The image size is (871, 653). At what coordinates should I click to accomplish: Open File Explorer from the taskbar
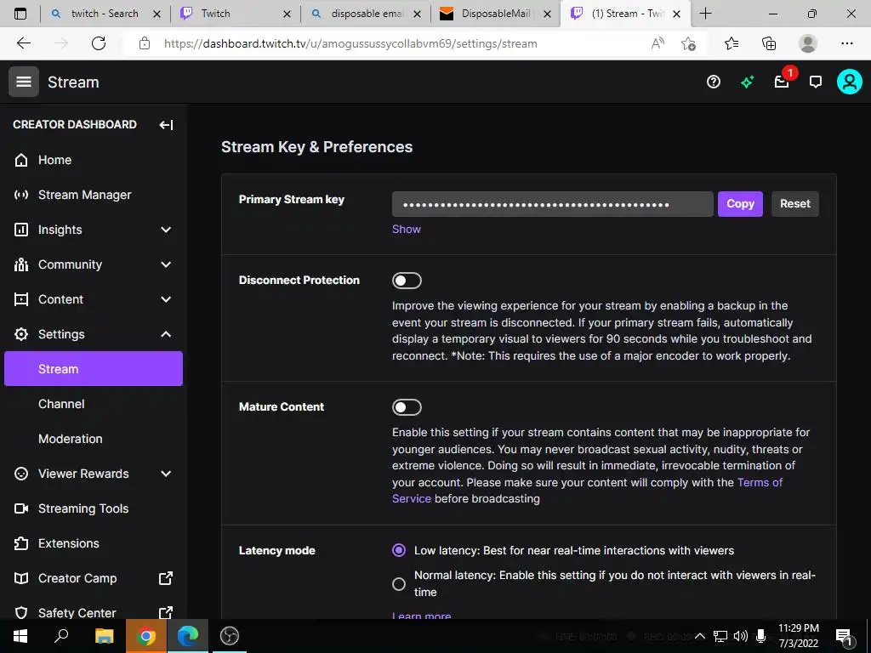pyautogui.click(x=104, y=636)
